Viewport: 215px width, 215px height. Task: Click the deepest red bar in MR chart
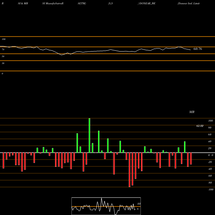point(129,170)
